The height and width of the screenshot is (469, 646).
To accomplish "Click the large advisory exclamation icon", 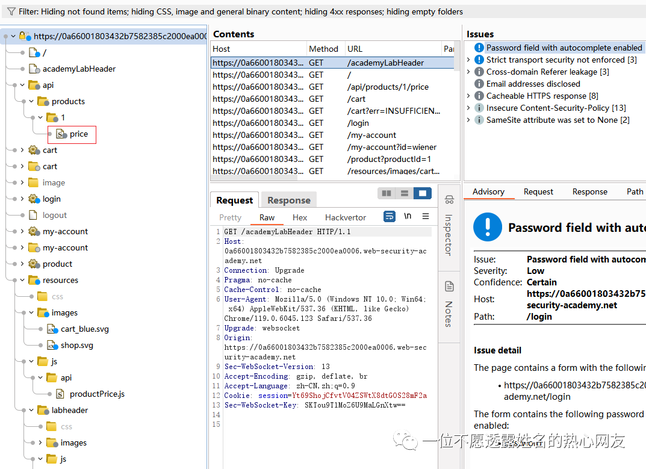I will [488, 227].
